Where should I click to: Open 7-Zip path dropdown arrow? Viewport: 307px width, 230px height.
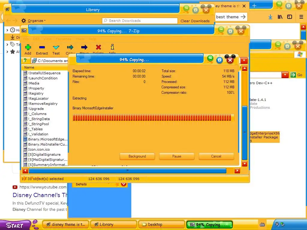pyautogui.click(x=244, y=60)
